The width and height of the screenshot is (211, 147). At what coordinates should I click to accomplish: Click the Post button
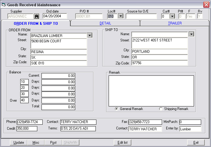click(x=53, y=143)
